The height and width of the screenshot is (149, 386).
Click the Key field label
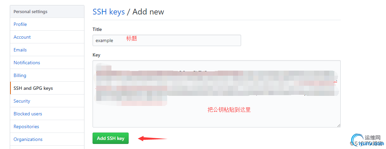(x=96, y=55)
